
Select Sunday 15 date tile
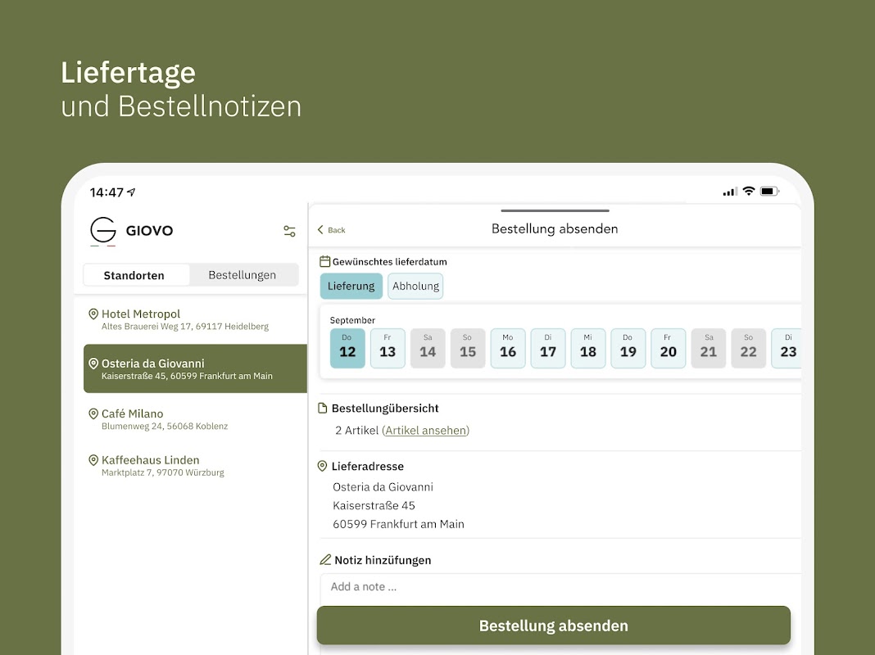tap(468, 348)
